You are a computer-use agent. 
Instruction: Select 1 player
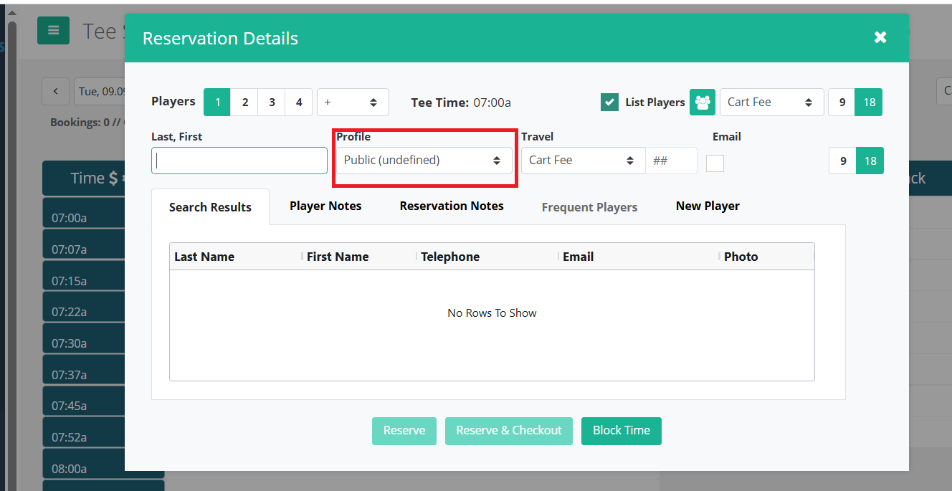pyautogui.click(x=217, y=103)
